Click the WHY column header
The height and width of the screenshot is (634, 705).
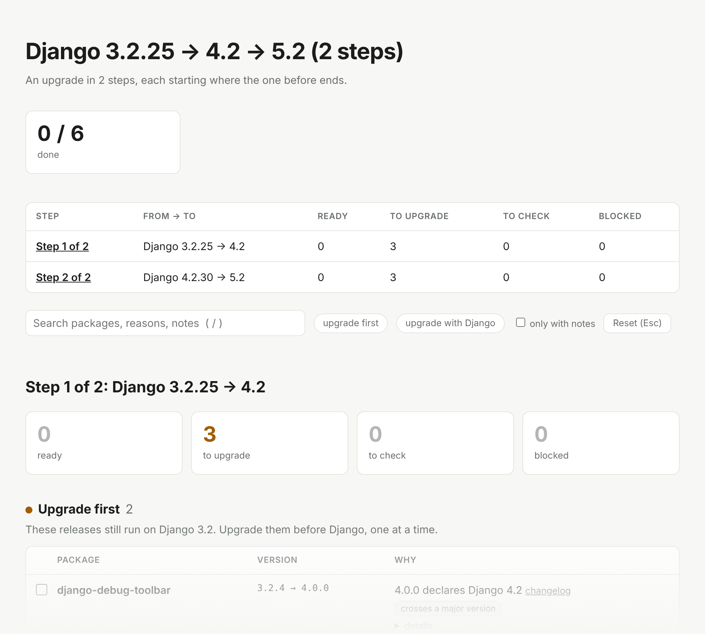(x=405, y=560)
